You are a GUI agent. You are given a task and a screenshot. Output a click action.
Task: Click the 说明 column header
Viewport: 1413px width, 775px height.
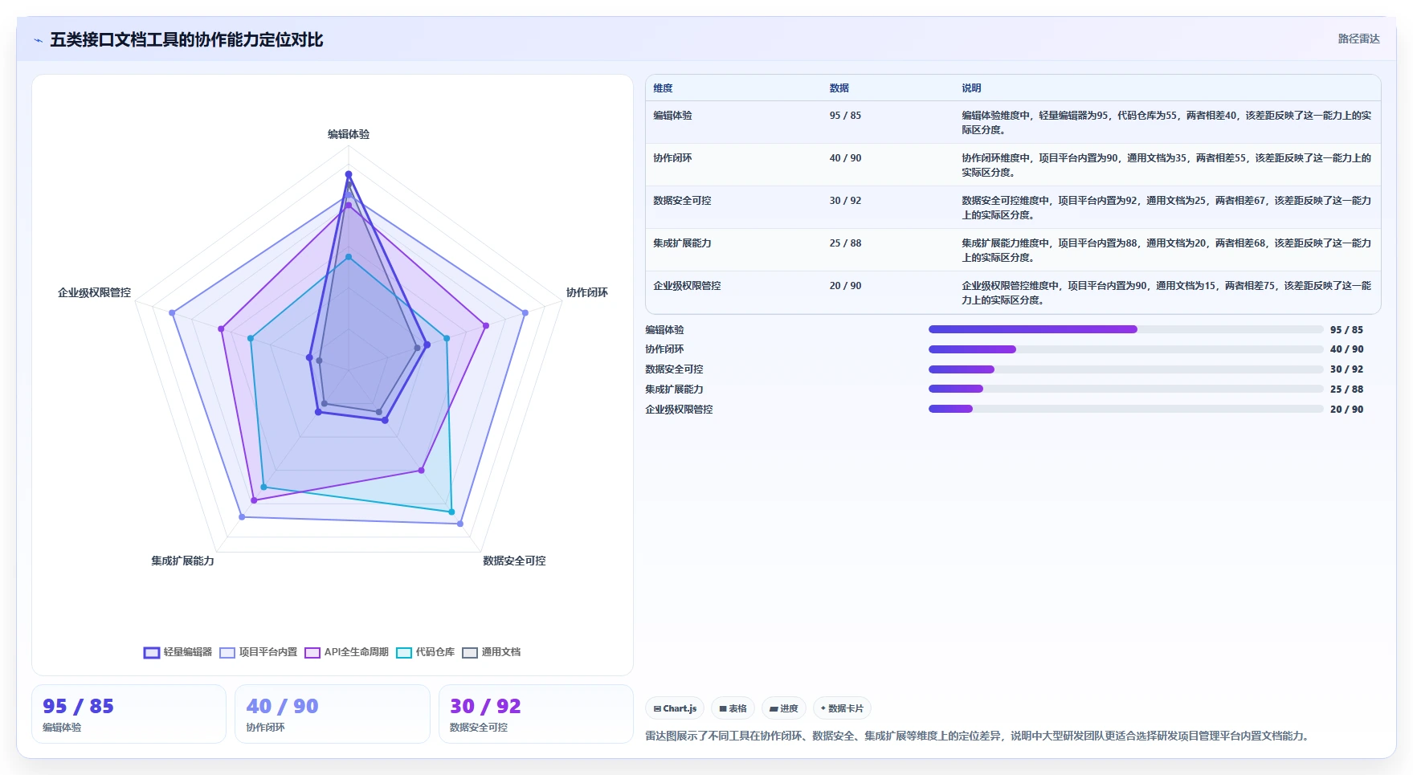pyautogui.click(x=971, y=88)
